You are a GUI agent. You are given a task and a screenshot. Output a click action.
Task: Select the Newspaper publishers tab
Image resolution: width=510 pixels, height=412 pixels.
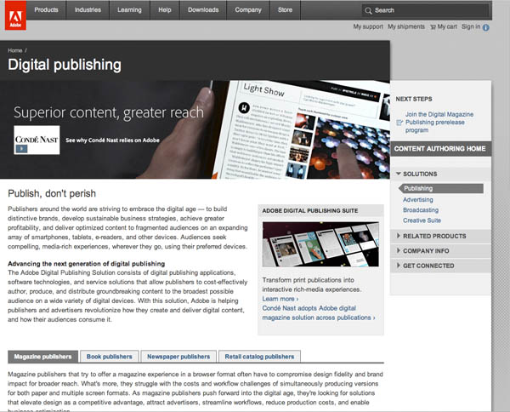point(178,357)
